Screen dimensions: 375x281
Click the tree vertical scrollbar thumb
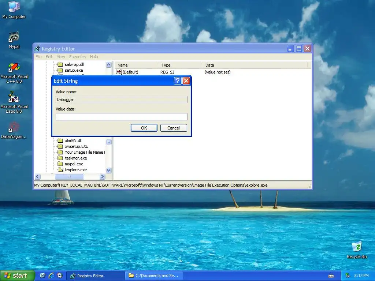108,142
